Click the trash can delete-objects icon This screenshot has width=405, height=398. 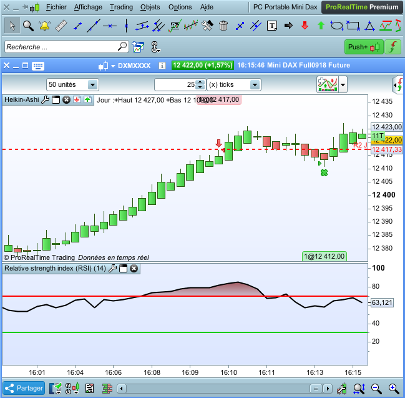tap(223, 26)
